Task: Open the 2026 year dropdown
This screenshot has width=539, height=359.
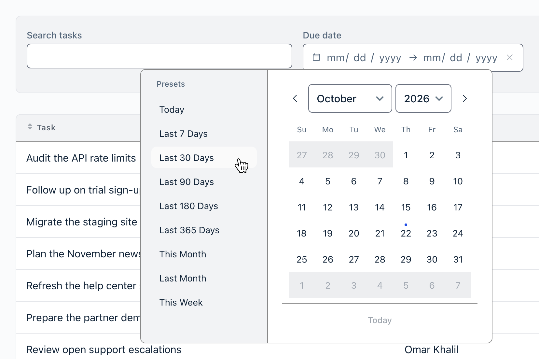Action: [423, 98]
